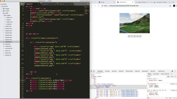Open the Memory tab in DevTools
Screen dimensions: 177x99
[137, 71]
